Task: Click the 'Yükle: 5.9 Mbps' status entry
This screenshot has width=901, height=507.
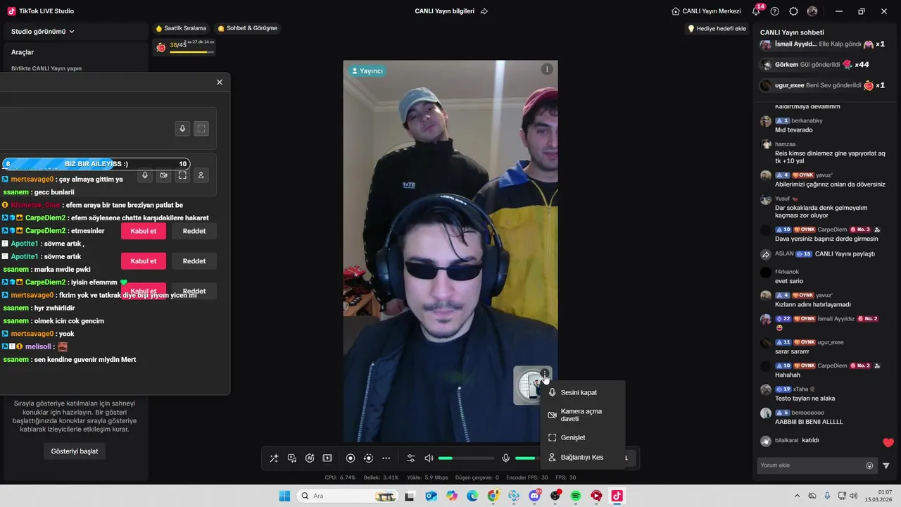Action: point(427,477)
